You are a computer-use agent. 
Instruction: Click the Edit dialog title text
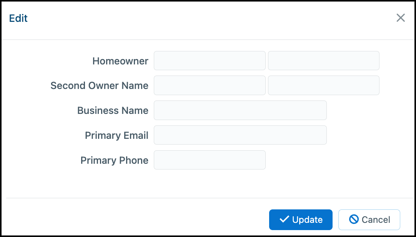pyautogui.click(x=18, y=18)
